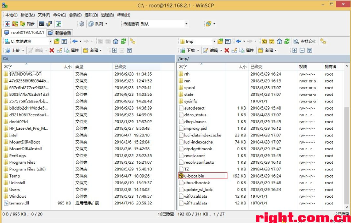This screenshot has height=223, width=351.
Task: Select the dhcp.leases file
Action: (x=195, y=121)
